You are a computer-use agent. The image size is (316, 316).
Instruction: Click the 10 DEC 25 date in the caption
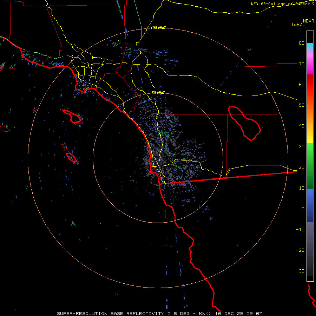(230, 314)
